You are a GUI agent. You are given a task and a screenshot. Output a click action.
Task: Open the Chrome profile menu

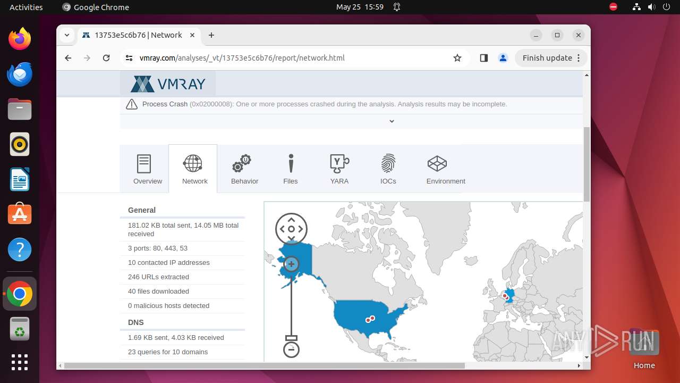(x=503, y=58)
